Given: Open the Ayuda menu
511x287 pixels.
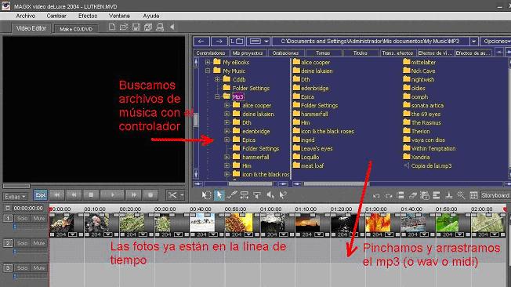Looking at the screenshot, I should click(151, 16).
